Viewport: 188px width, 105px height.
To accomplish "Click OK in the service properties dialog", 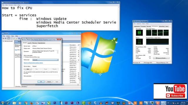I will [41, 82].
